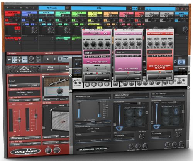
Task: Start the ampLion metronome play button
Action: click(9, 60)
